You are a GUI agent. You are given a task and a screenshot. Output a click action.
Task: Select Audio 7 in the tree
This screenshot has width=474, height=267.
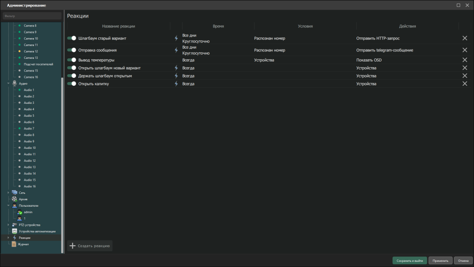[x=29, y=128]
